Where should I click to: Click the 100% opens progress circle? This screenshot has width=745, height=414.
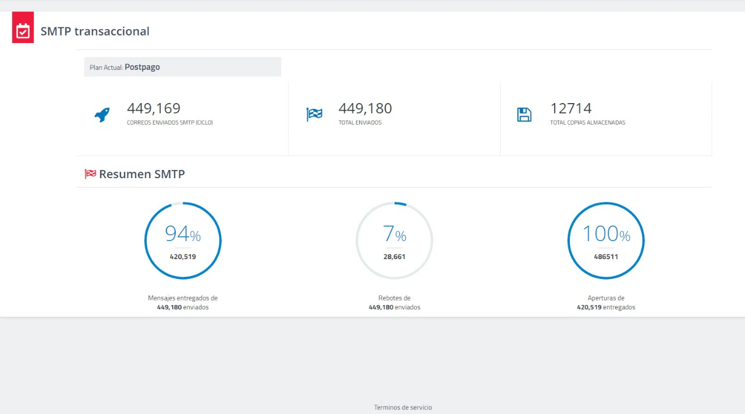point(606,240)
